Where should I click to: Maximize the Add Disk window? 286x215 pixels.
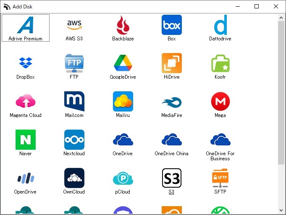[x=257, y=7]
